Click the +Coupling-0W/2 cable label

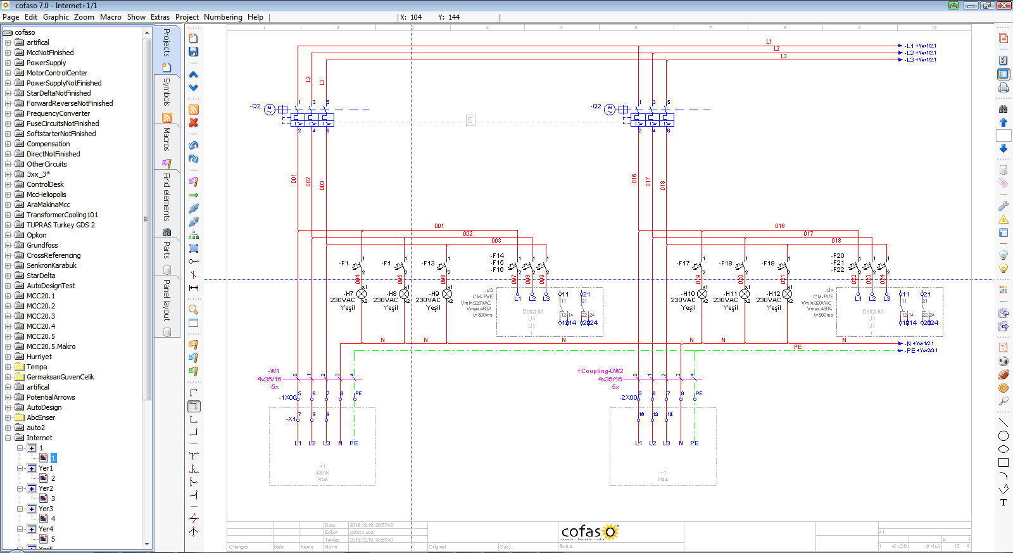600,371
